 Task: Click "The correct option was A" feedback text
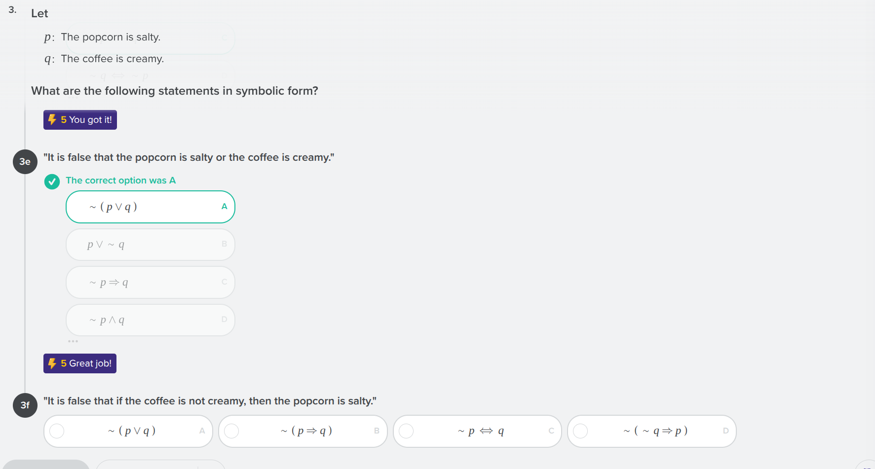(120, 180)
